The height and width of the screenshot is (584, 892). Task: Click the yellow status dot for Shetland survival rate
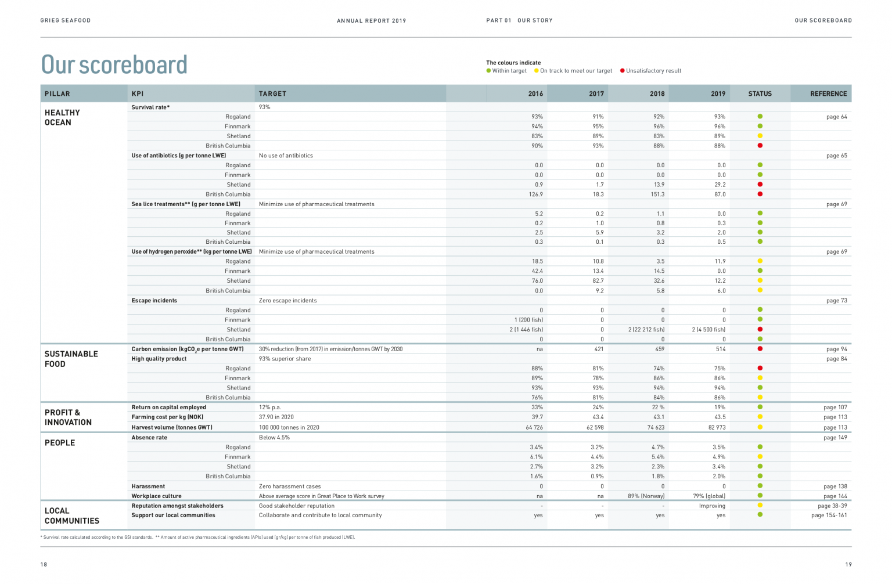pyautogui.click(x=761, y=136)
